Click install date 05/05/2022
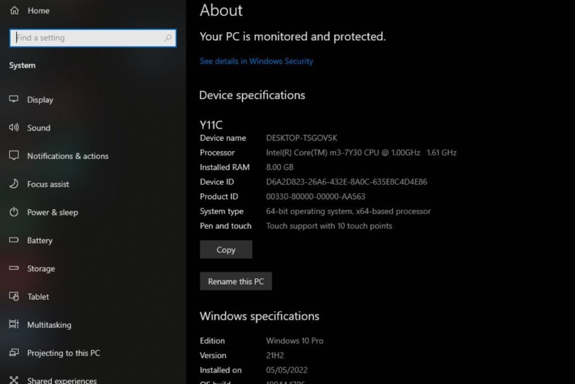This screenshot has height=384, width=575. (x=287, y=370)
